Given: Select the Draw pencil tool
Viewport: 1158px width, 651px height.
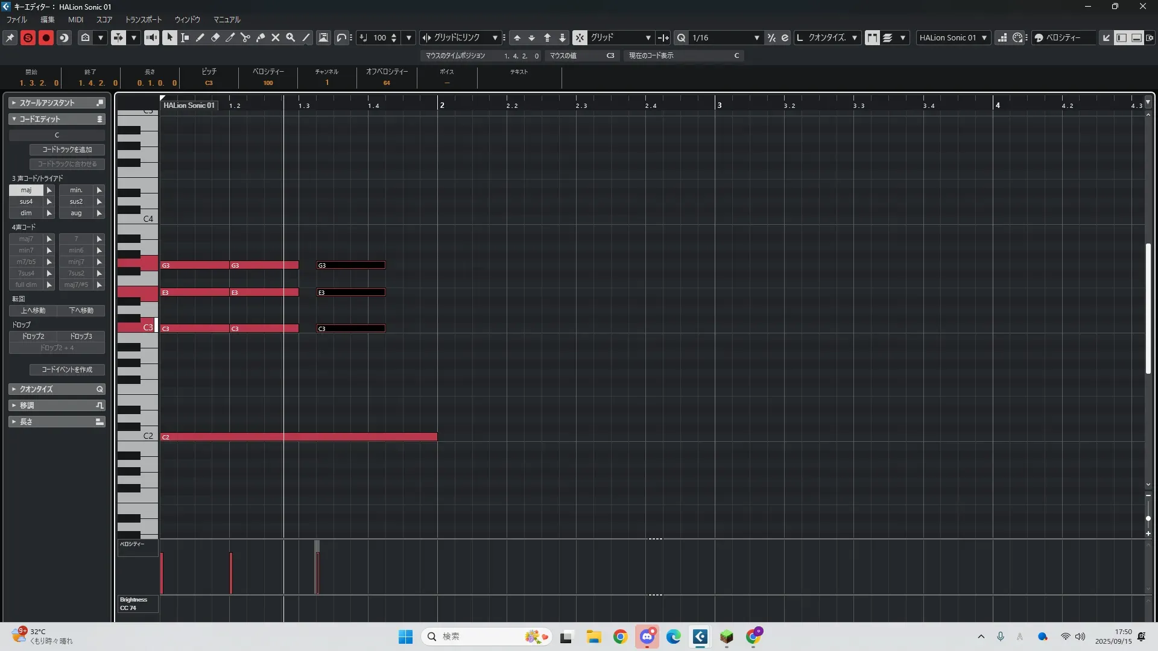Looking at the screenshot, I should tap(200, 37).
